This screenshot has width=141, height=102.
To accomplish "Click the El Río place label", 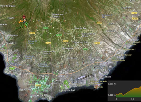I will tap(111, 24).
